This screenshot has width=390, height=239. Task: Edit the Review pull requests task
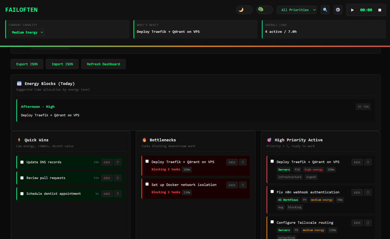pos(107,178)
